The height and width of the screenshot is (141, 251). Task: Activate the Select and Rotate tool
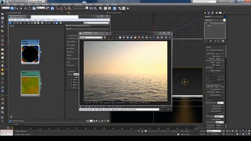point(30,8)
